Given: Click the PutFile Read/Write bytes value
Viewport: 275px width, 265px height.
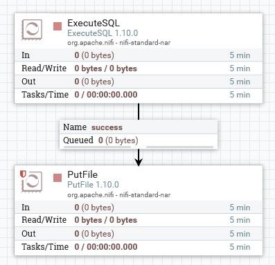Looking at the screenshot, I should 106,220.
